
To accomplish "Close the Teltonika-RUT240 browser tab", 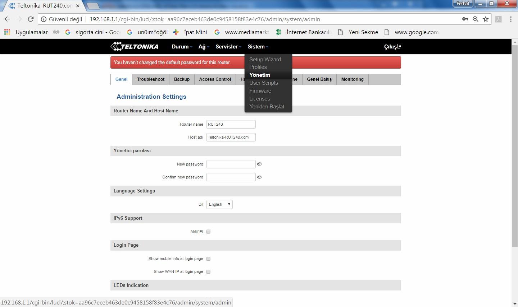I will 78,6.
